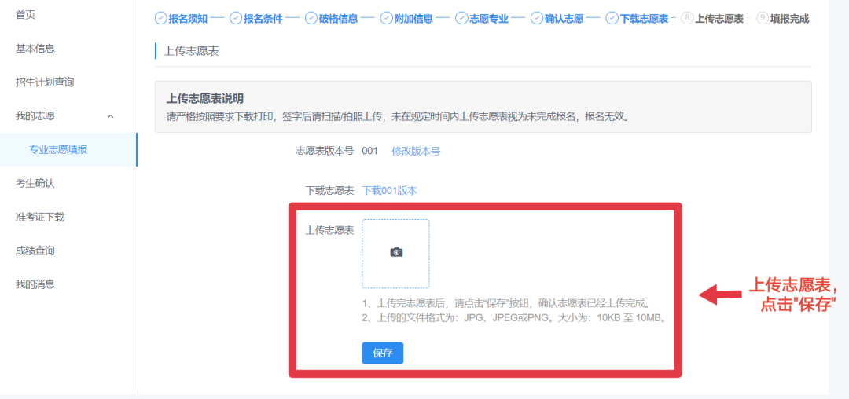Image resolution: width=849 pixels, height=399 pixels.
Task: Click the 上传志愿表说明 heading
Action: [x=204, y=98]
